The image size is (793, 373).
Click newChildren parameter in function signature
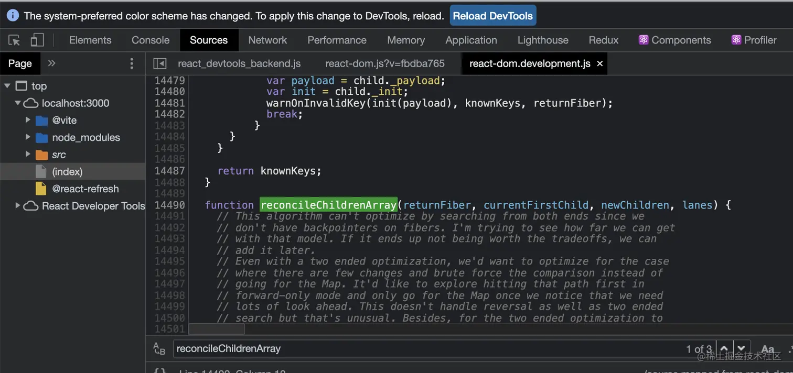pyautogui.click(x=635, y=205)
